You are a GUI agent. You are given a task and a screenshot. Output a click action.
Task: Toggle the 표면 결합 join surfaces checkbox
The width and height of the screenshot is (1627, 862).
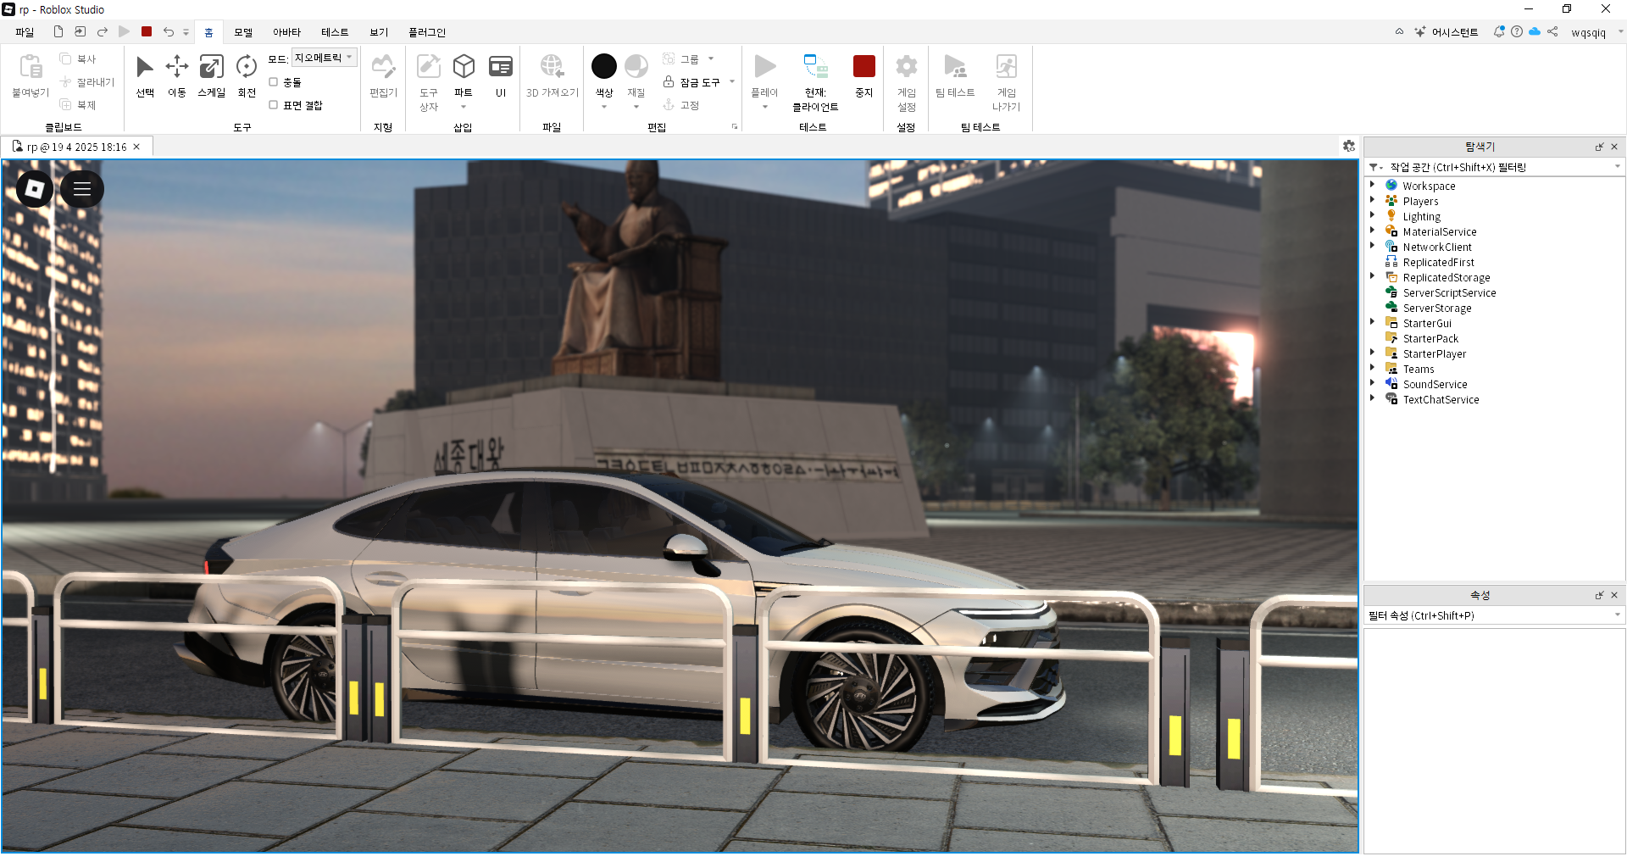273,105
